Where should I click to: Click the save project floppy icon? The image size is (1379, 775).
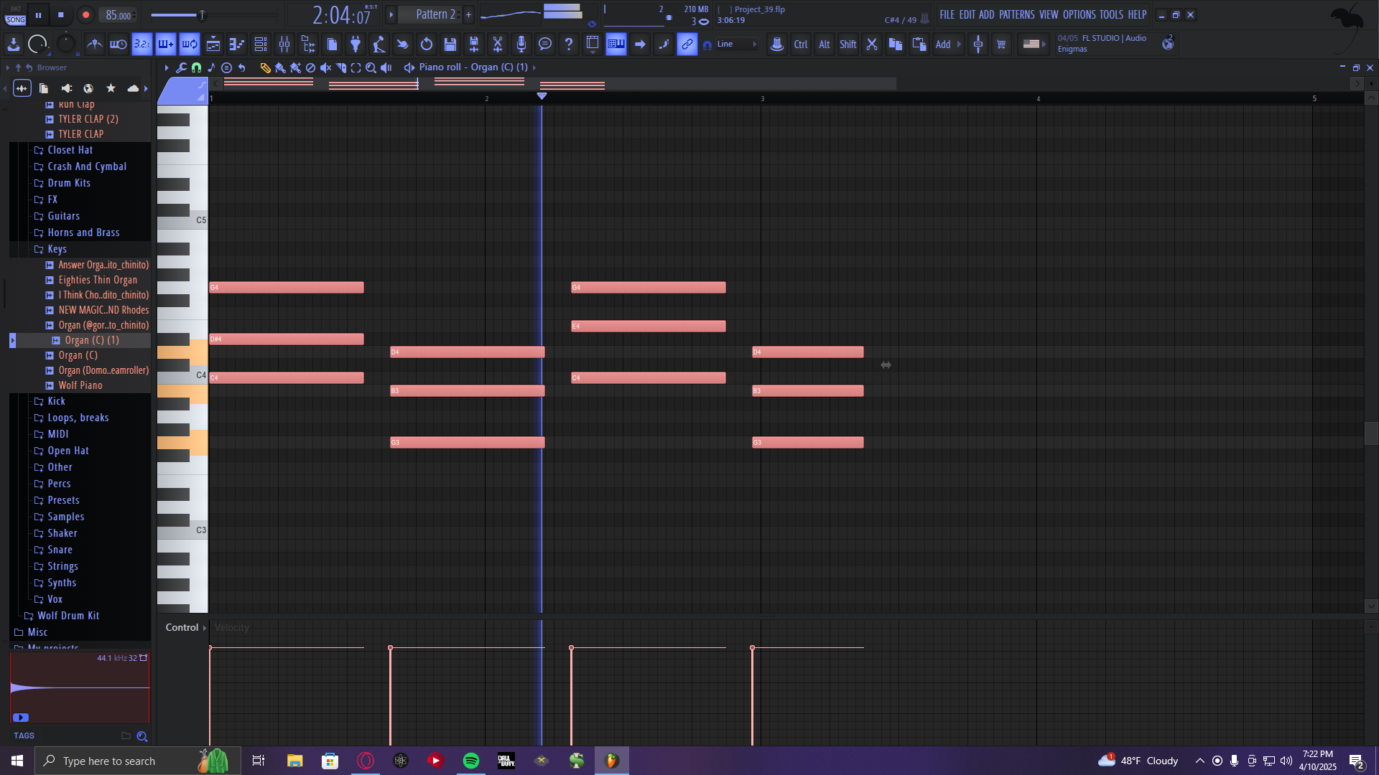(x=450, y=44)
